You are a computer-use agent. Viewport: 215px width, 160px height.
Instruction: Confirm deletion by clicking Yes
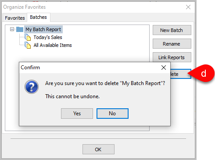coord(77,114)
